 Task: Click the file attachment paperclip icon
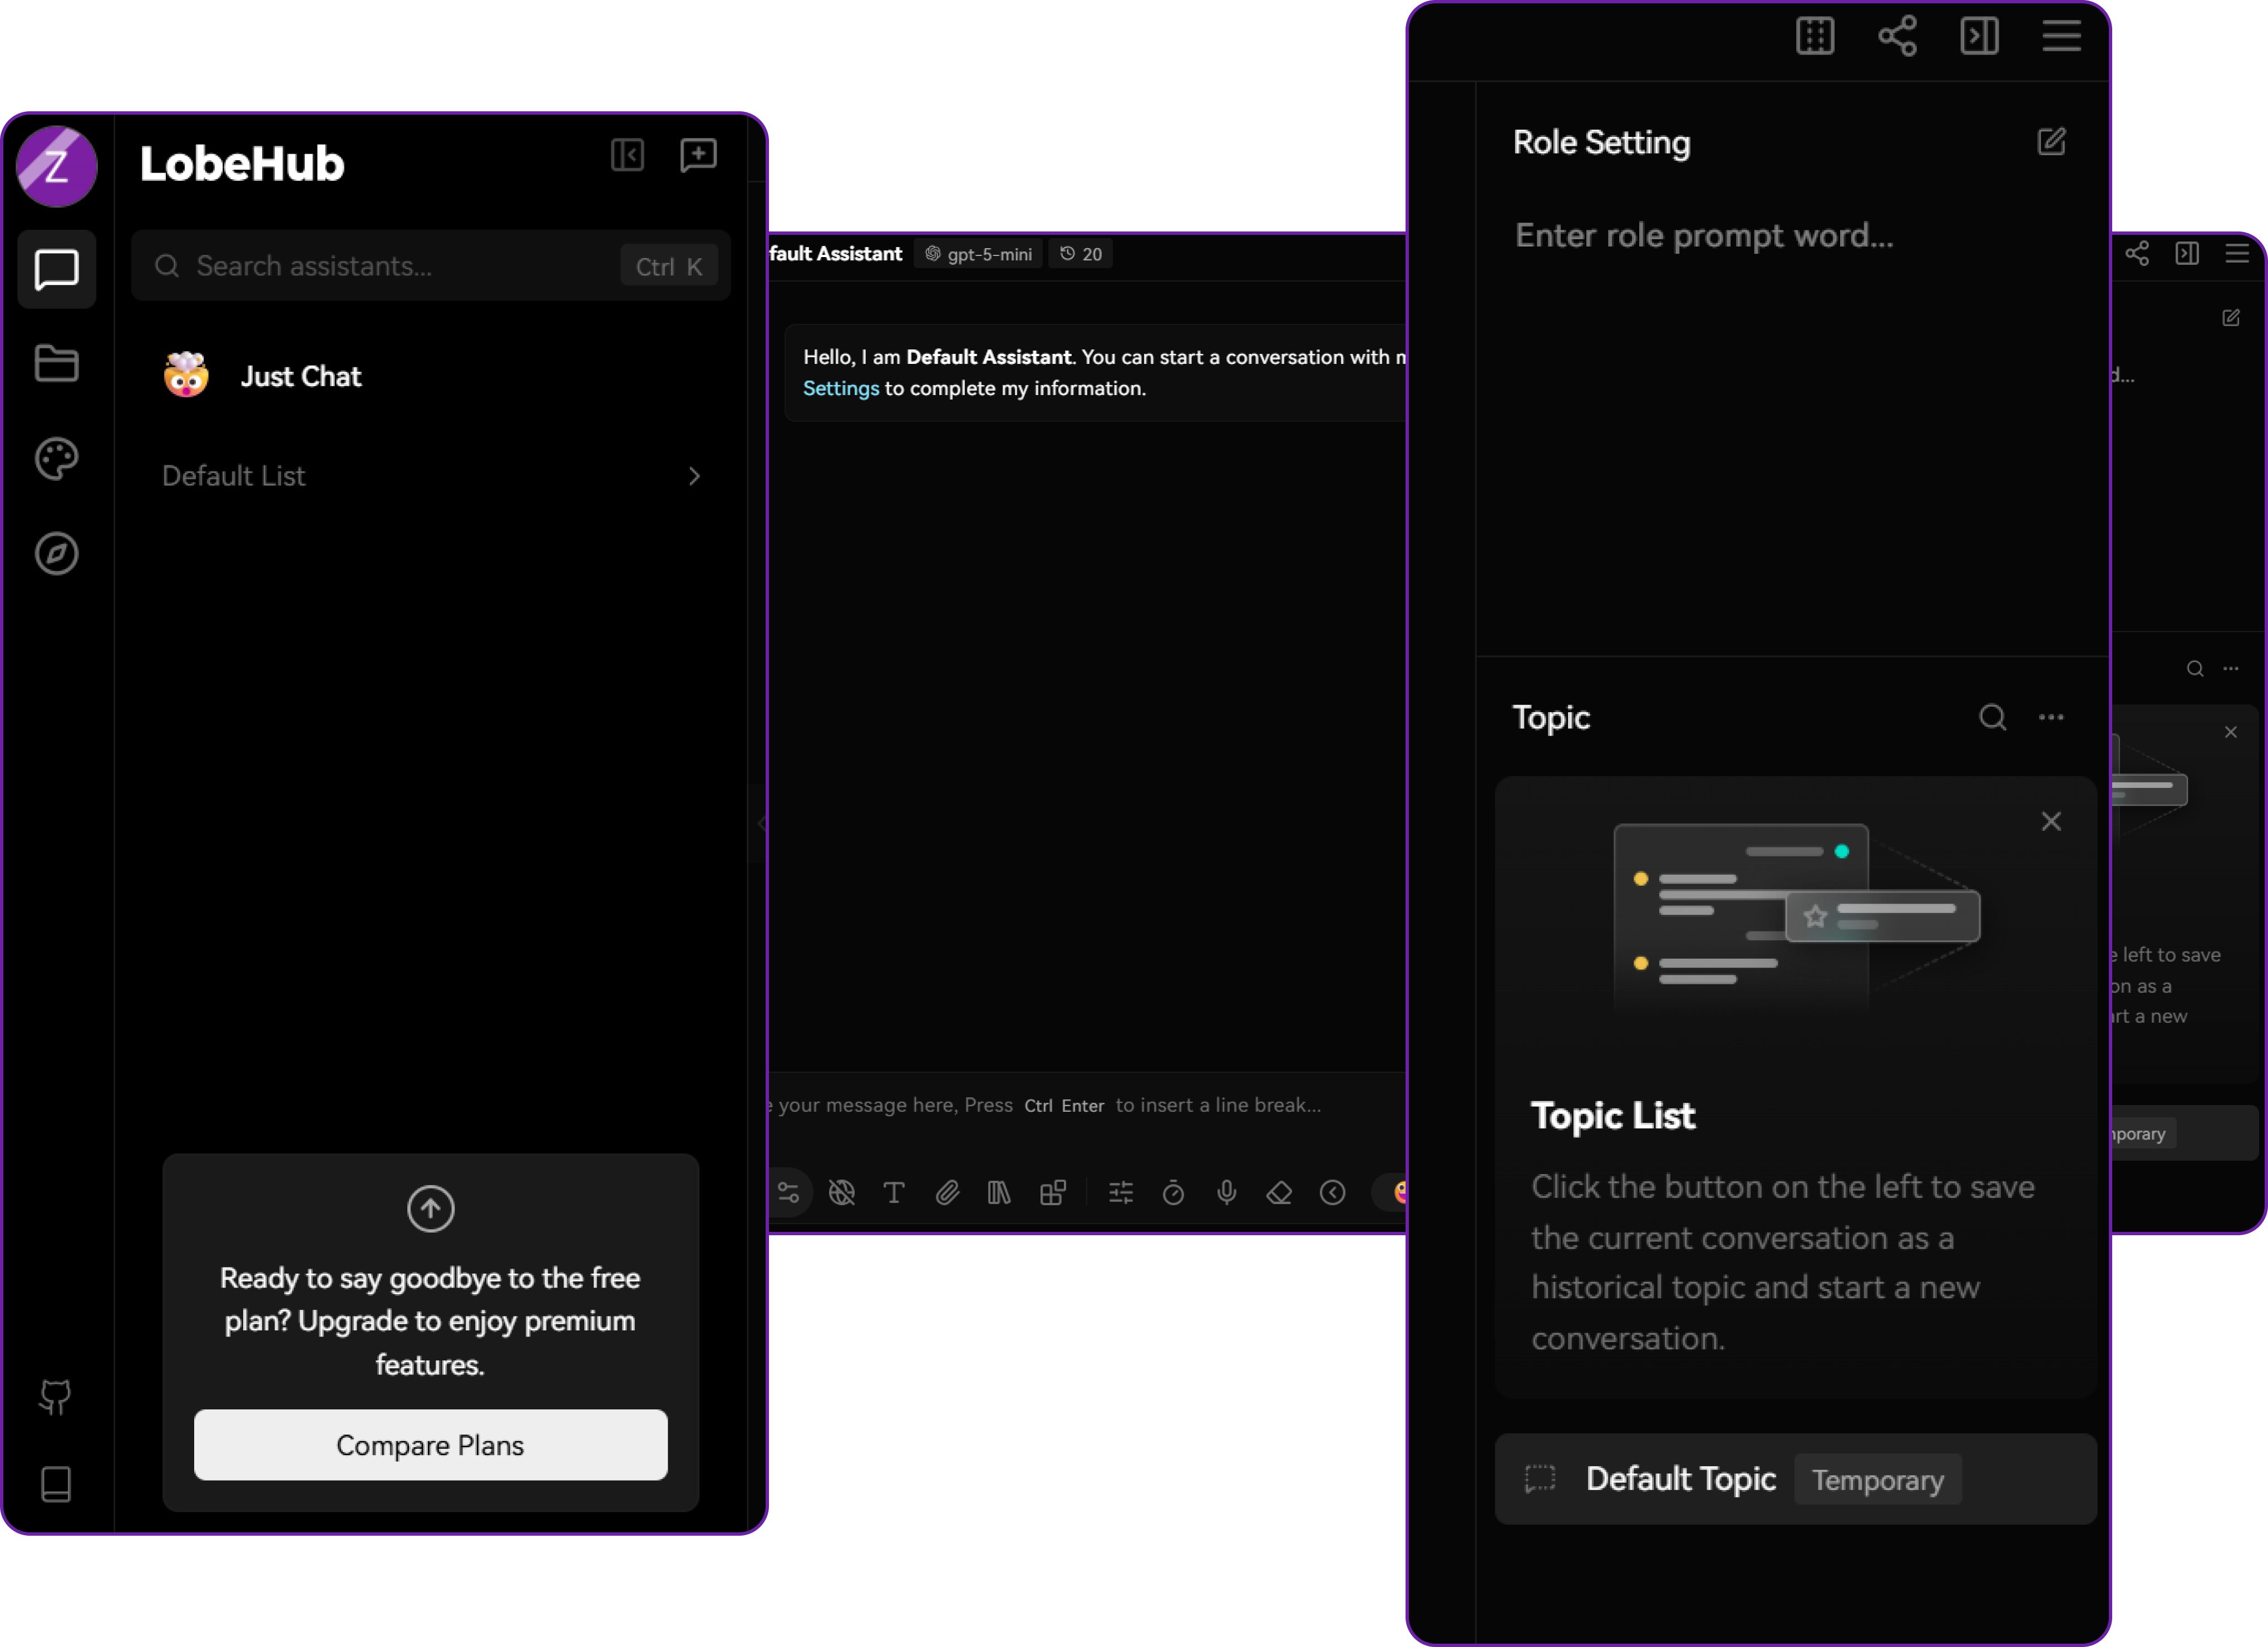(x=946, y=1192)
